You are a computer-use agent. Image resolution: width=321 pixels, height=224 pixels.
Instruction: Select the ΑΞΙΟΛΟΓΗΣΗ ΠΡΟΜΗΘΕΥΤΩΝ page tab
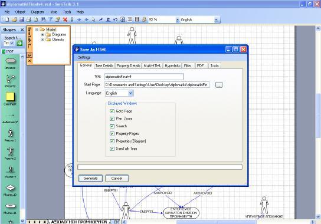click(x=79, y=222)
